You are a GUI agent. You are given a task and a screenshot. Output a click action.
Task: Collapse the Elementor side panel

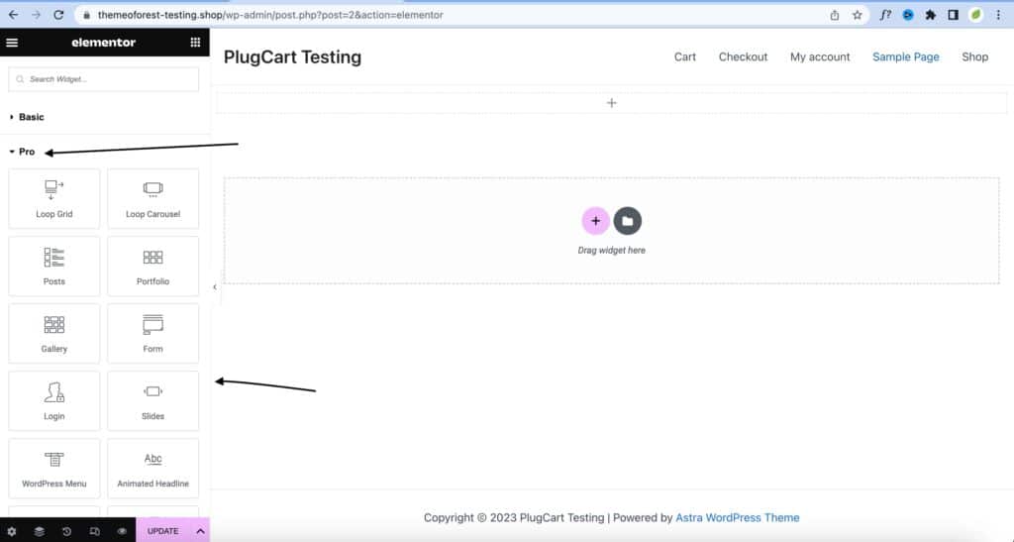coord(216,287)
